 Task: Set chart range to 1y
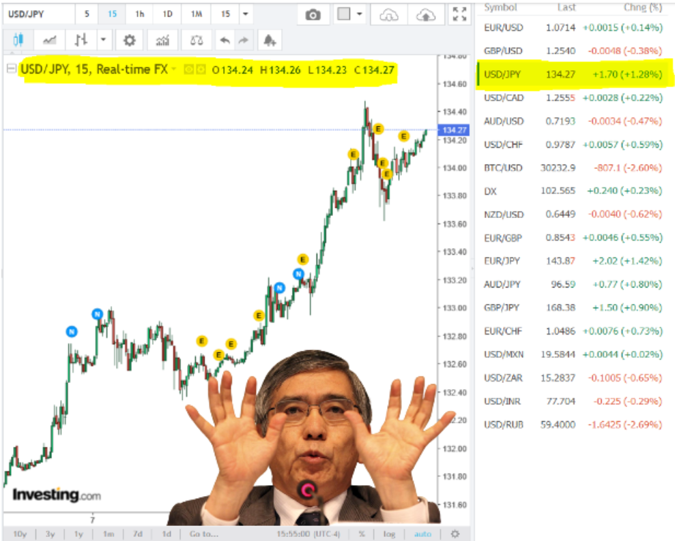[x=78, y=534]
